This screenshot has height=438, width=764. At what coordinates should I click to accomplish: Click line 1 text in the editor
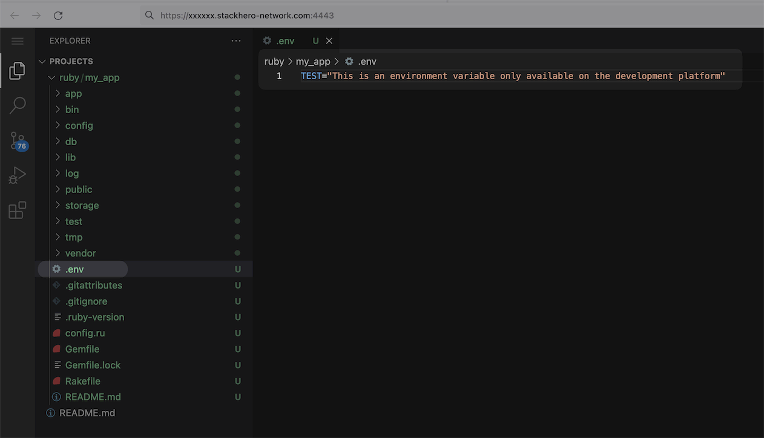512,76
